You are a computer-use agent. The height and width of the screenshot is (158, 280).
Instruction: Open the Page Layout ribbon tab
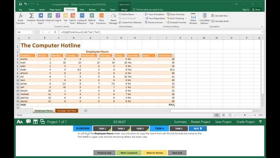pos(56,10)
